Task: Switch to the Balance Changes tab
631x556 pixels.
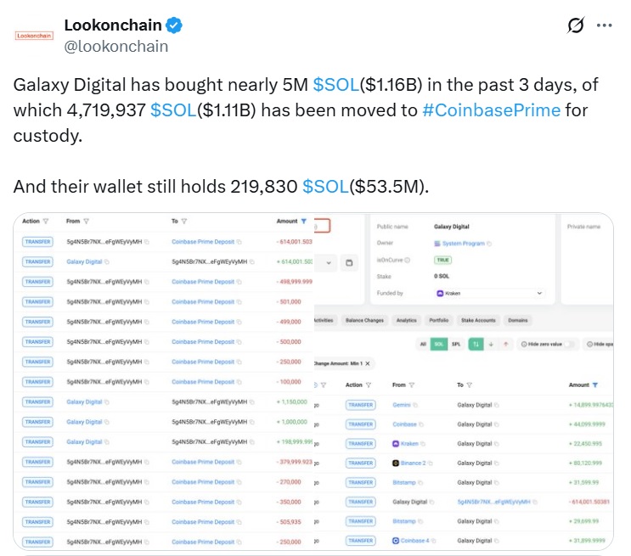Action: point(364,321)
